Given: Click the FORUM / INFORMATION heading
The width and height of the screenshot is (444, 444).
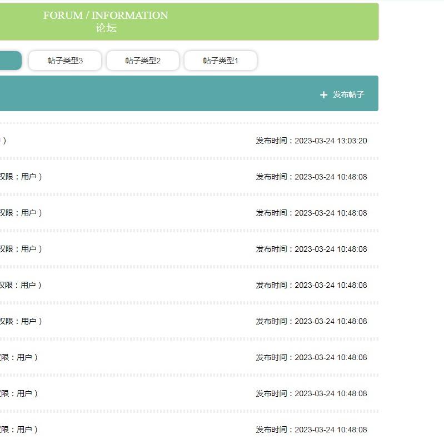Looking at the screenshot, I should tap(106, 16).
